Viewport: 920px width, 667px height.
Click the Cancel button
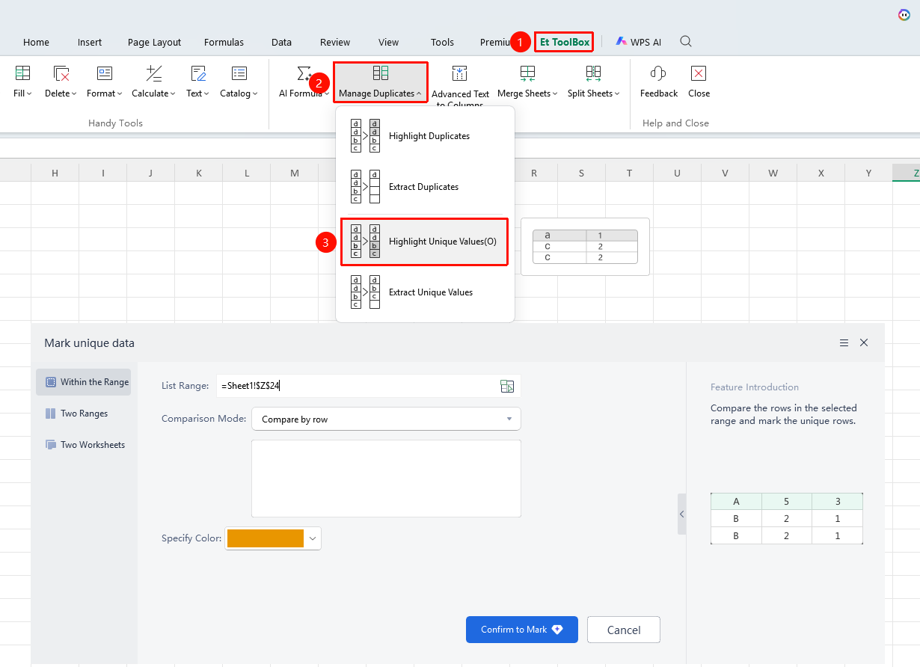coord(624,630)
